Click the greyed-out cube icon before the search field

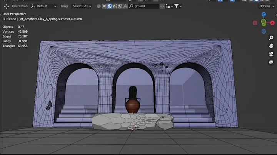(98, 6)
